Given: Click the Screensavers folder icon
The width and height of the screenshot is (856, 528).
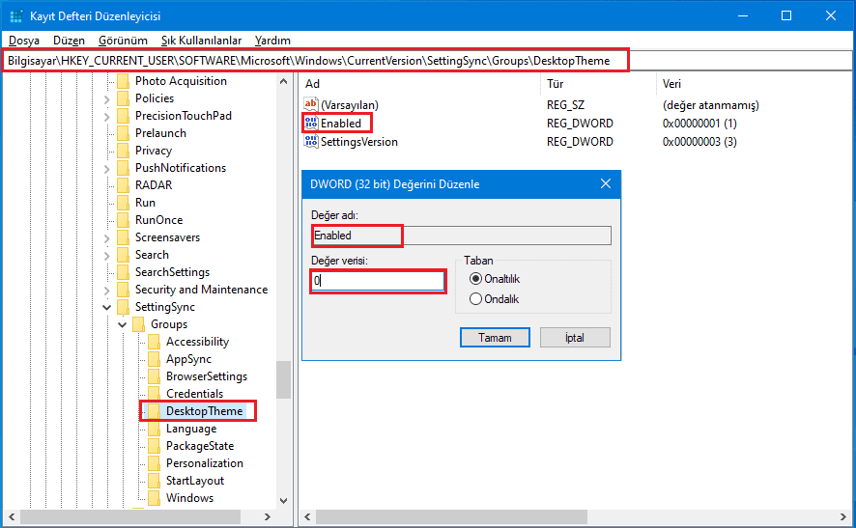Looking at the screenshot, I should (x=124, y=237).
